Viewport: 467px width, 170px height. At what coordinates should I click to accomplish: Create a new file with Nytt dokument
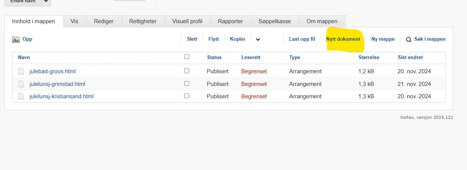(x=343, y=39)
